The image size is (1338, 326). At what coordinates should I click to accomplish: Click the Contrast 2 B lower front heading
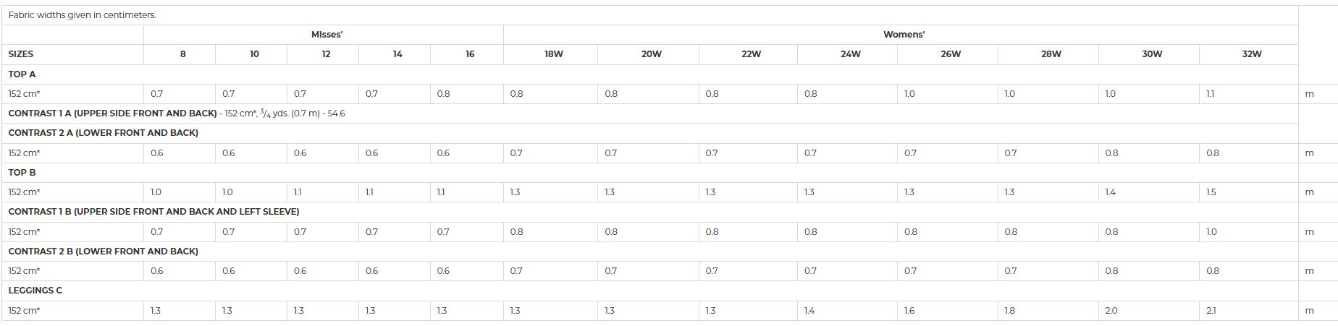[x=104, y=252]
